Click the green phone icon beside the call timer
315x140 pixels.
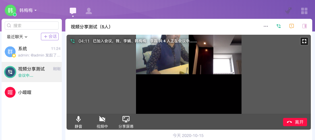point(73,41)
